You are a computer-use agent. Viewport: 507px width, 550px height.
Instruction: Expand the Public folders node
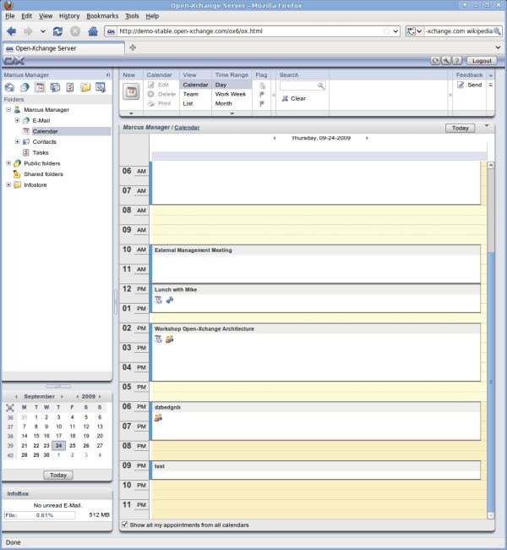click(x=8, y=163)
